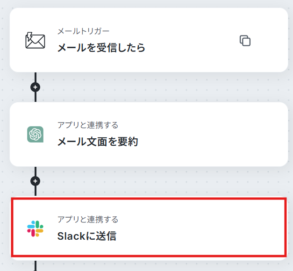Click アプリと連携する label above Slackに送信
This screenshot has height=271, width=293.
(x=88, y=220)
